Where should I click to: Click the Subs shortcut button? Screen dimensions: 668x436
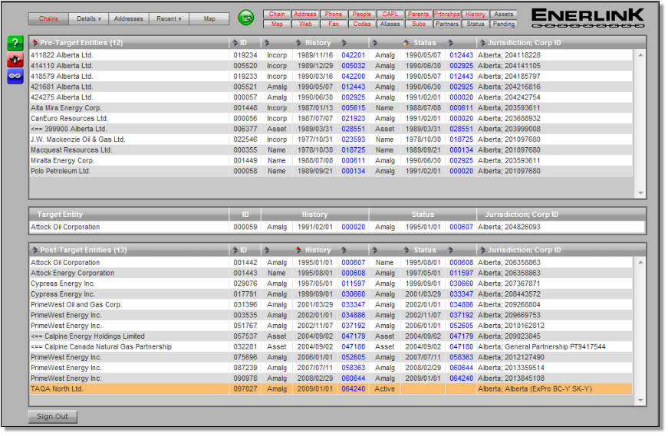click(x=418, y=24)
